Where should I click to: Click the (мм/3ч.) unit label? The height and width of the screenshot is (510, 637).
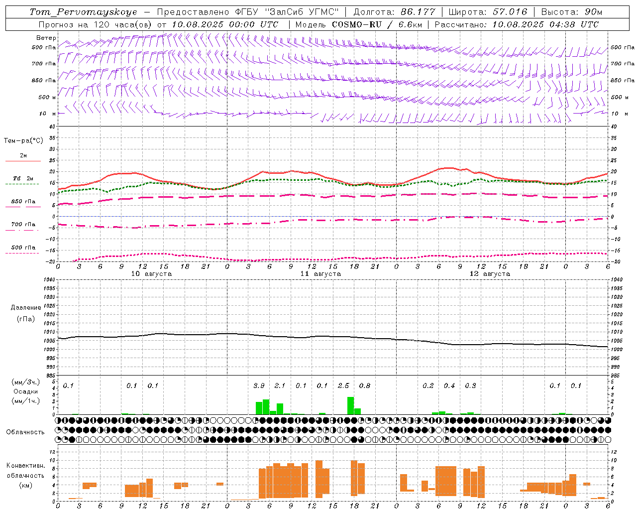pyautogui.click(x=25, y=382)
